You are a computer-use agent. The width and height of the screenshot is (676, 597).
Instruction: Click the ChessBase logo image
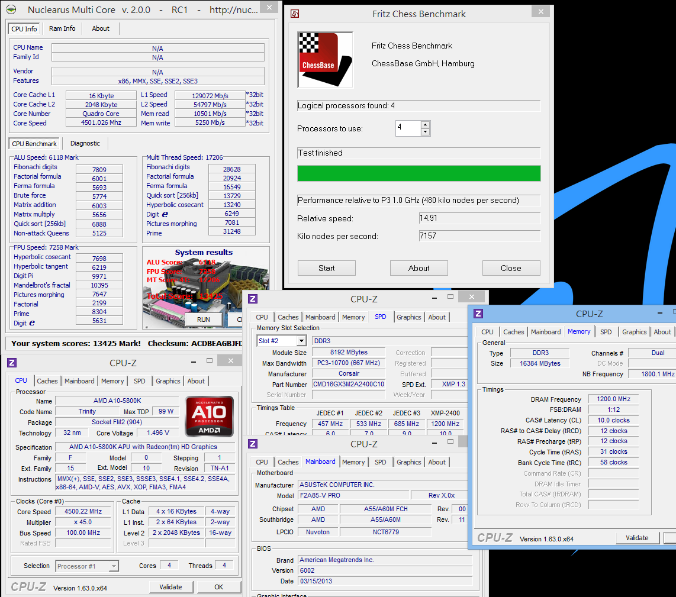(326, 60)
